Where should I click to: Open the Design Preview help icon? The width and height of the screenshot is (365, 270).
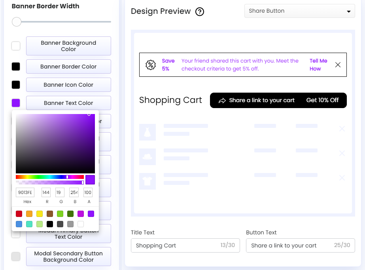(200, 12)
